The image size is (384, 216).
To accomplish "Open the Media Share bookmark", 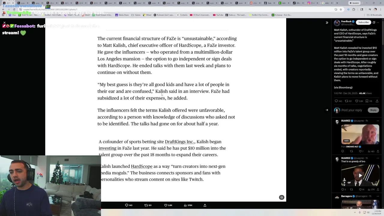I will pos(122,15).
